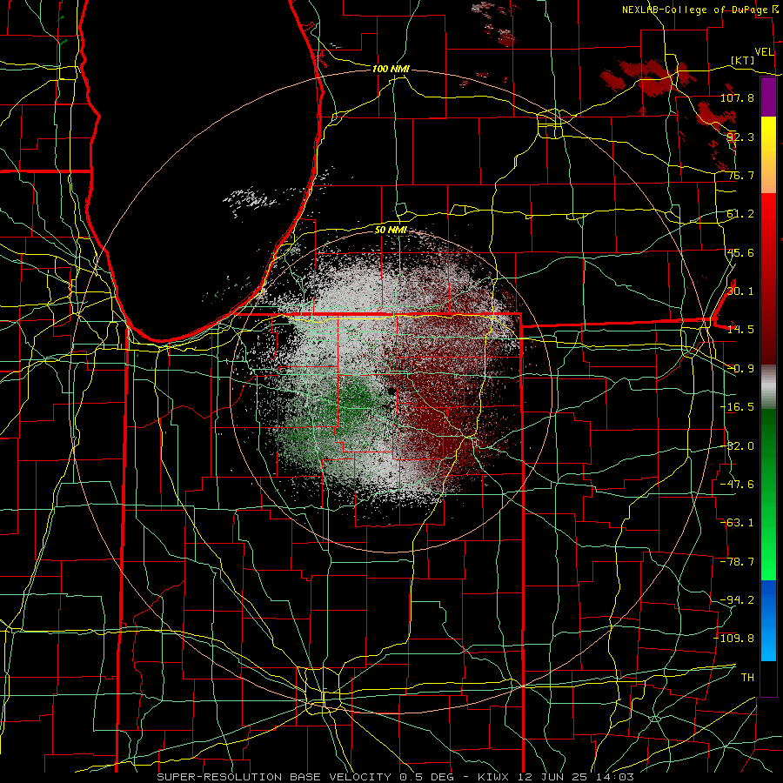
Task: Click the TH label below the scale
Action: point(747,678)
